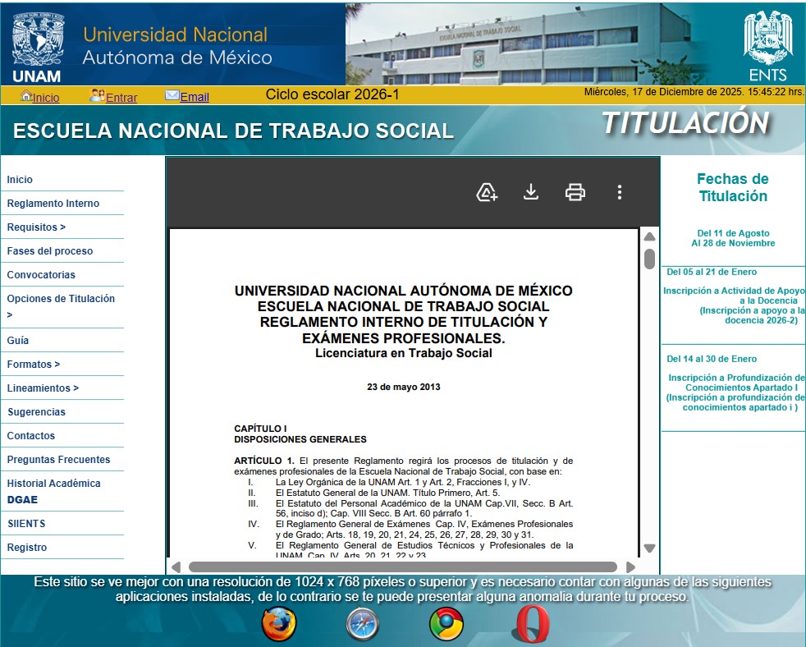
Task: Click the Firefox browser icon
Action: click(x=278, y=624)
